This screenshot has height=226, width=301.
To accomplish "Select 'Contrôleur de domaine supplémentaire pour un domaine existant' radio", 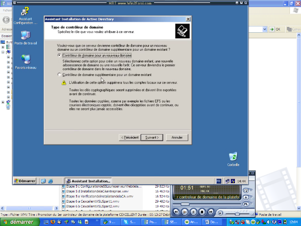I will [59, 75].
